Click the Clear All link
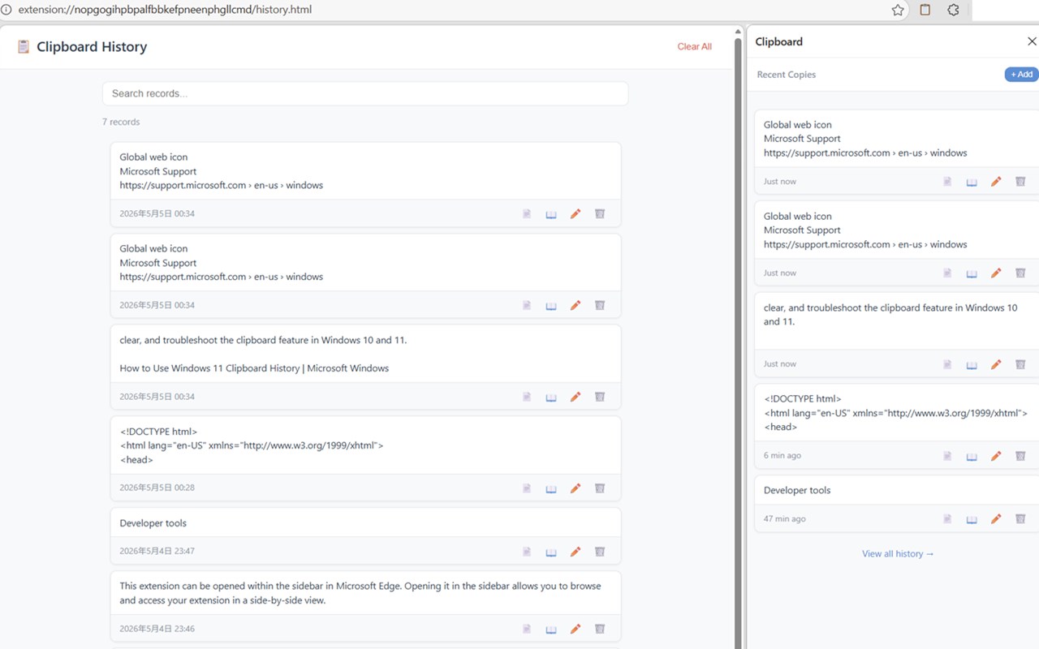 (x=695, y=46)
